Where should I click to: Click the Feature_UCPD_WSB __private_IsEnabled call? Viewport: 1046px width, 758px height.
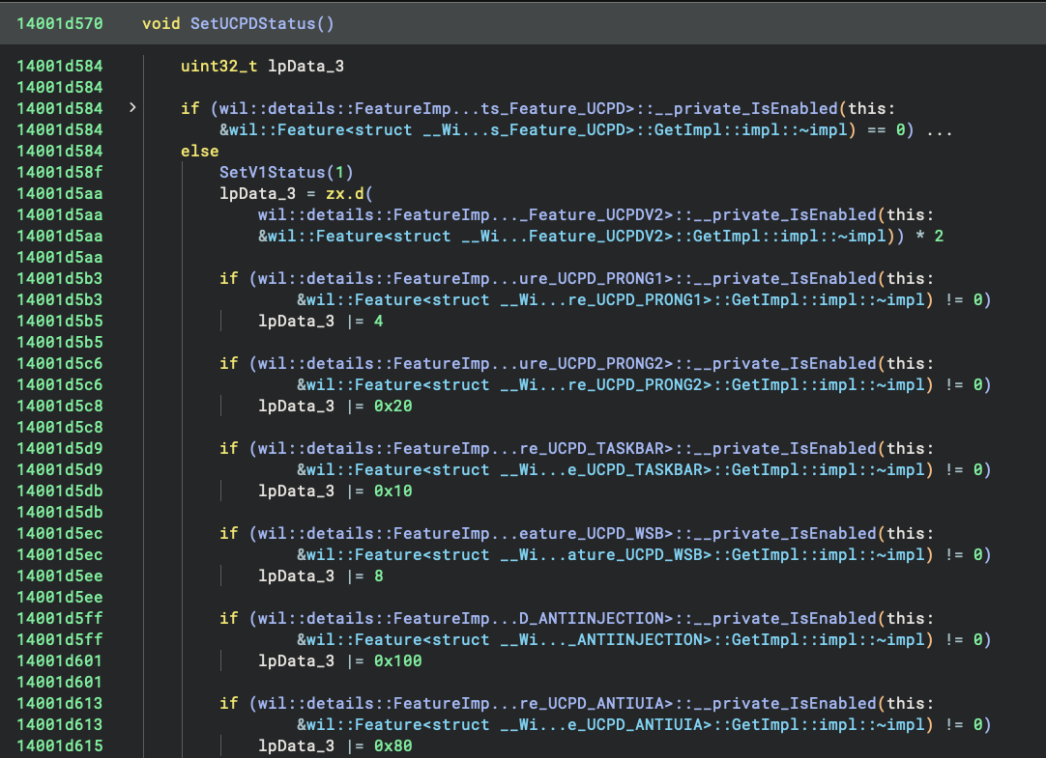pyautogui.click(x=596, y=533)
